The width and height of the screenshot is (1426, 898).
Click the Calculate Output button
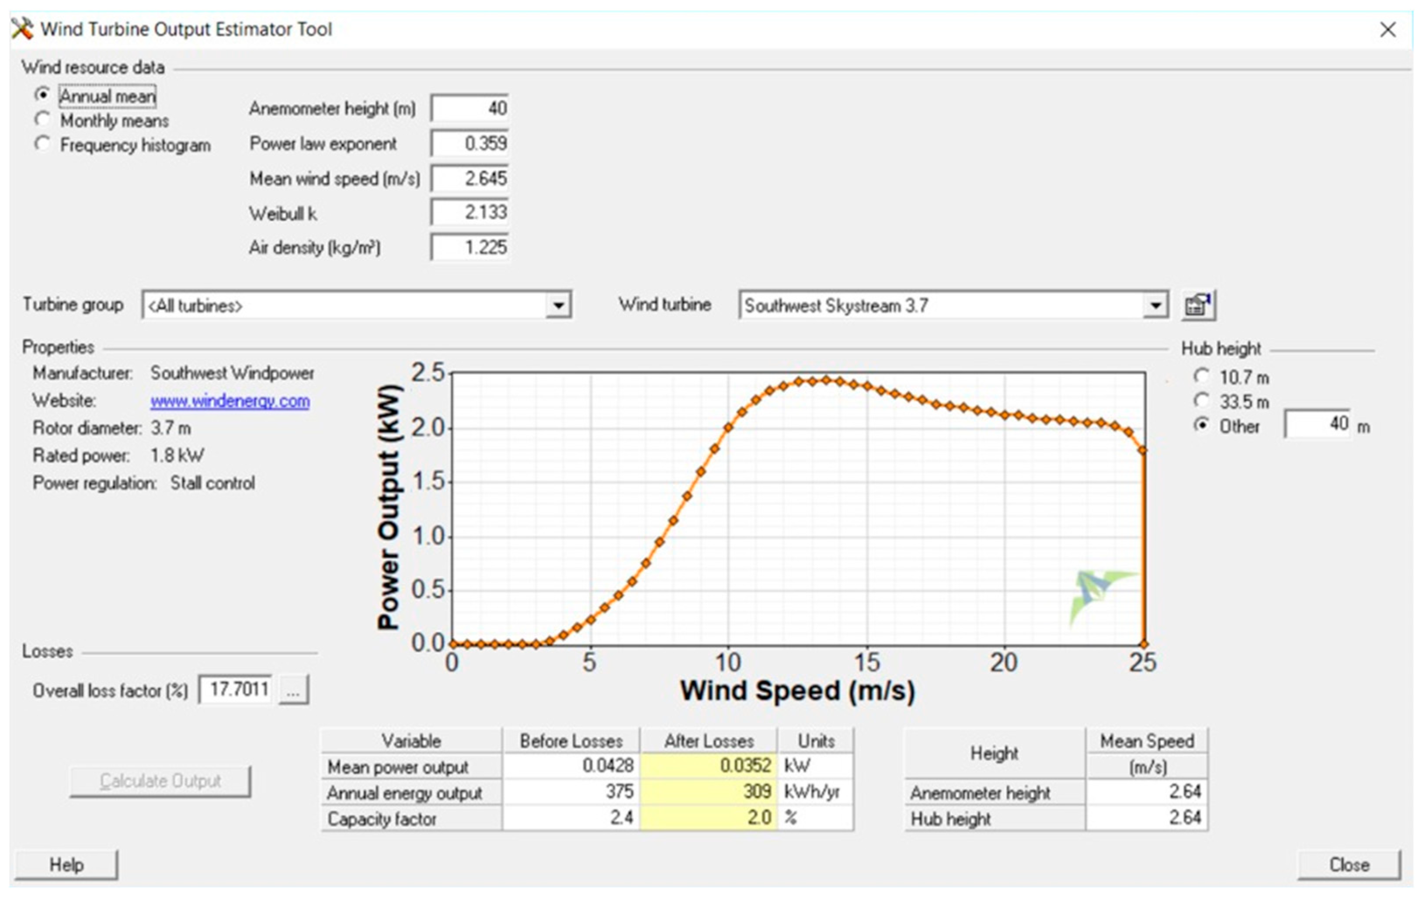pos(160,781)
